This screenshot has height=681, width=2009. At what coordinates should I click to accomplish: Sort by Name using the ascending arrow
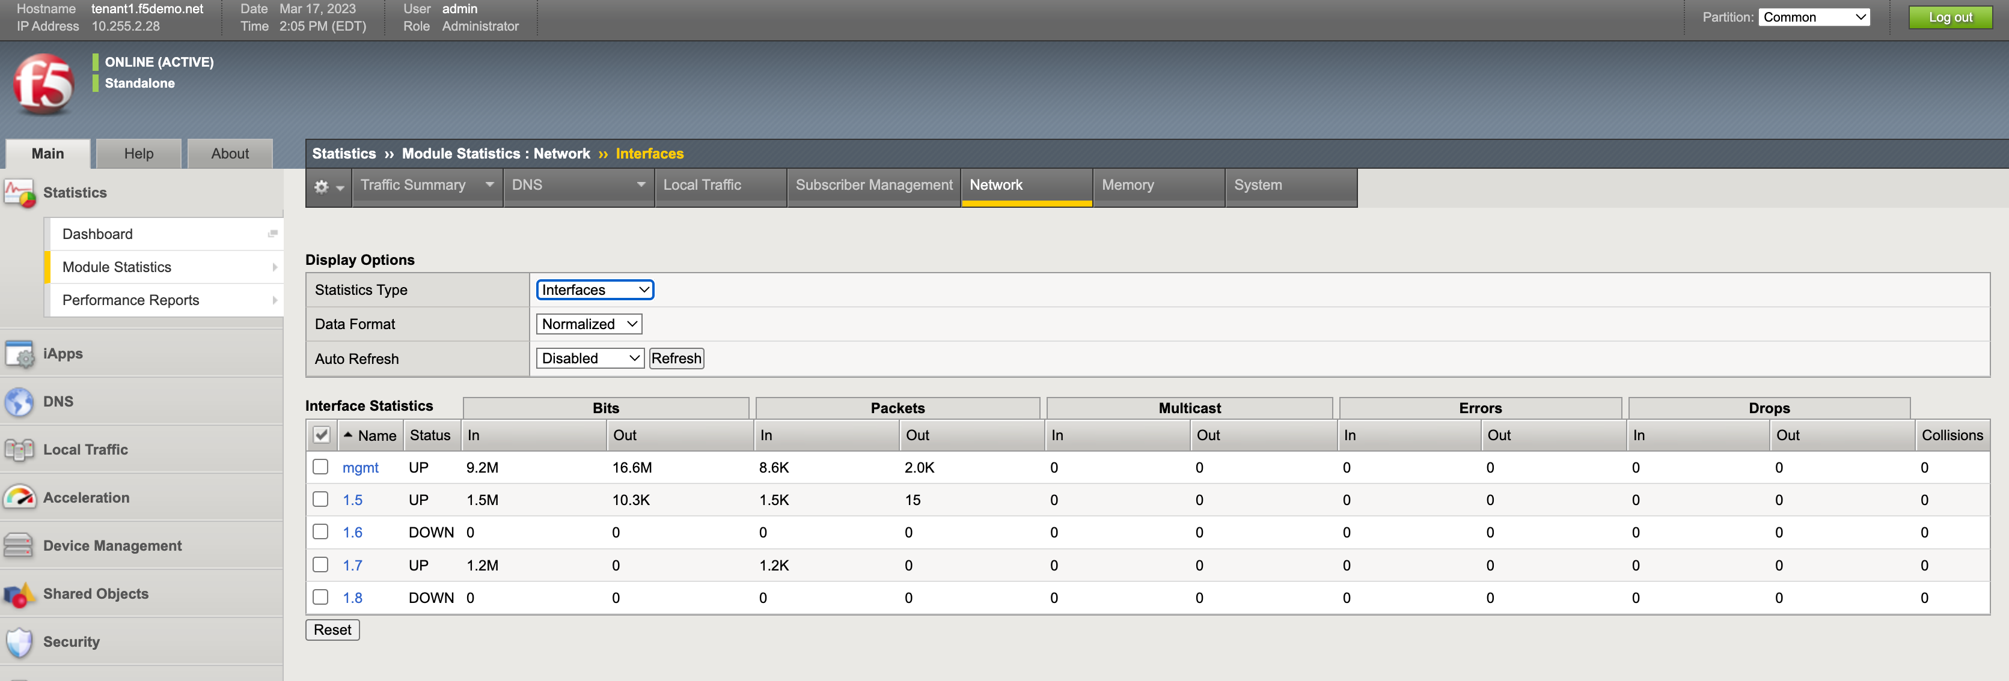click(x=348, y=435)
